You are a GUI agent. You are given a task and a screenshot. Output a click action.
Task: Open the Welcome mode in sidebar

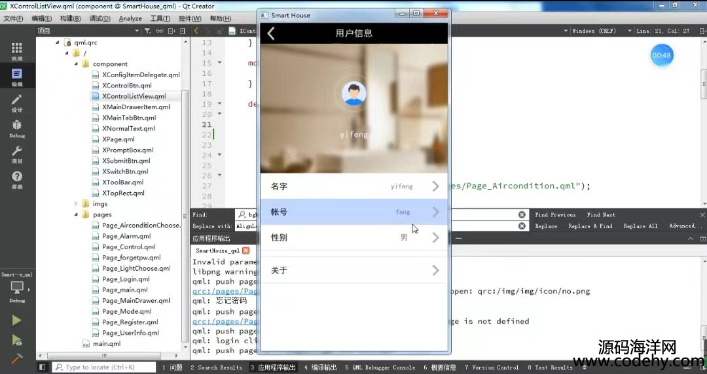tap(16, 51)
